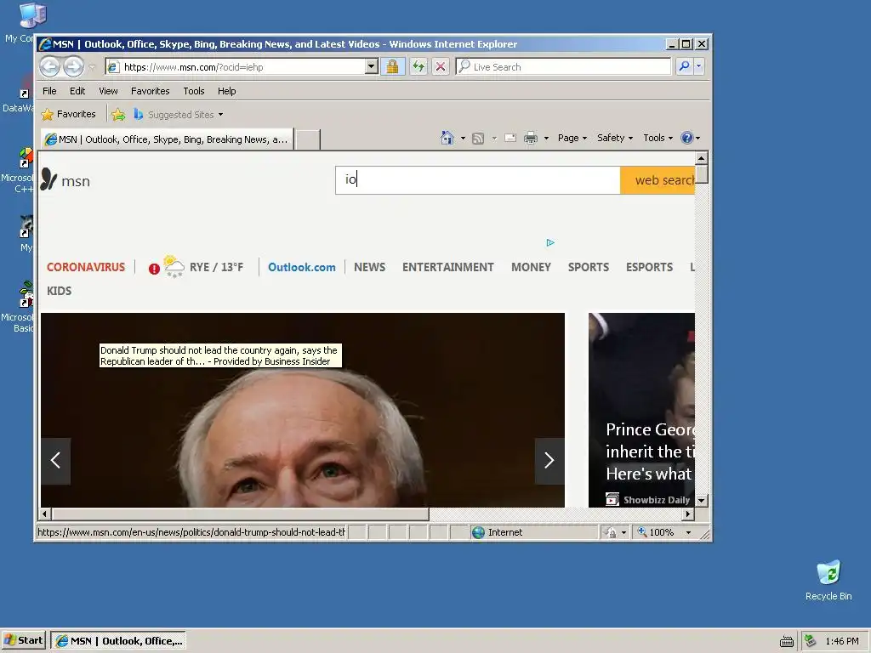Open the Tools menu in menu bar

[194, 91]
